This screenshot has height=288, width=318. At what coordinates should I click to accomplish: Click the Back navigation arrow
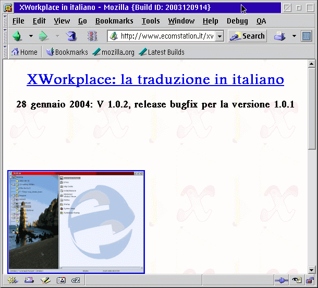pos(17,36)
